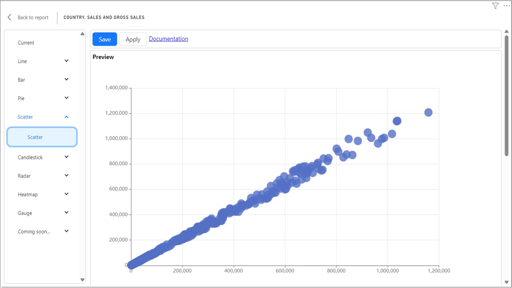
Task: Expand the Coming soon category
Action: pyautogui.click(x=66, y=231)
